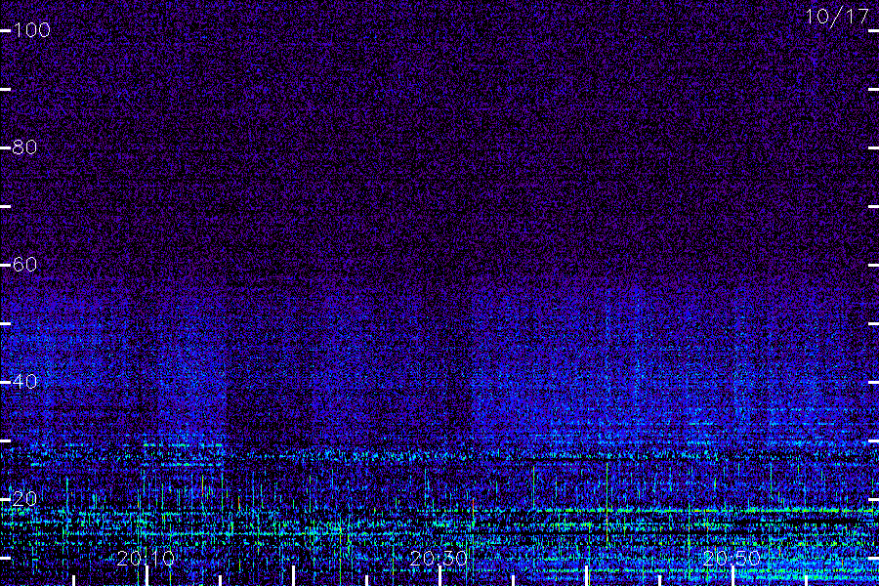Click the 20:30 time label
Viewport: 879px width, 586px height.
pyautogui.click(x=439, y=559)
